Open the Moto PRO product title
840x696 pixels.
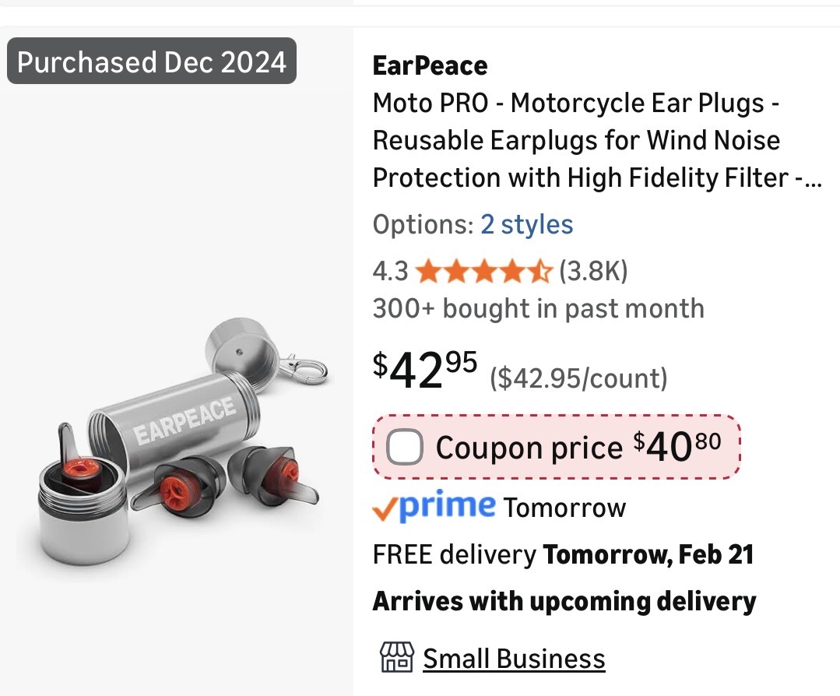point(596,140)
